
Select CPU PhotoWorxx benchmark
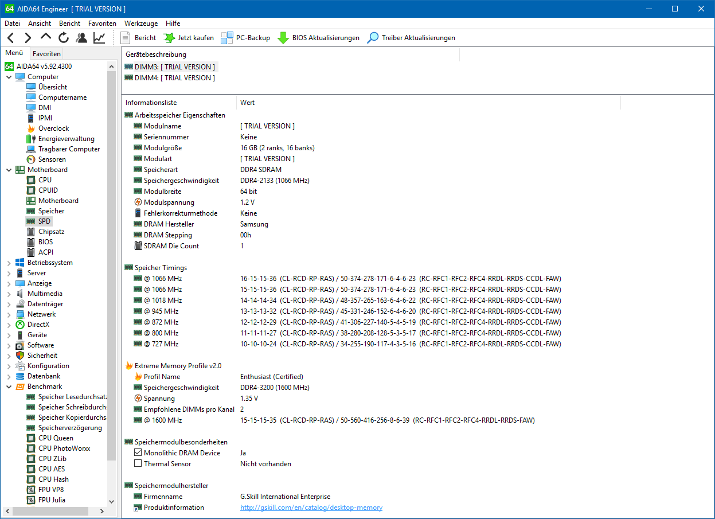(x=64, y=448)
